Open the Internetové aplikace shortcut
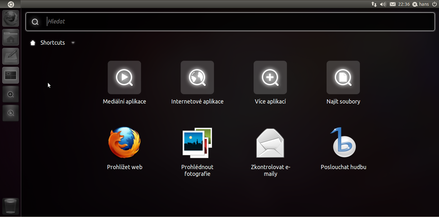439x217 pixels. [x=197, y=77]
